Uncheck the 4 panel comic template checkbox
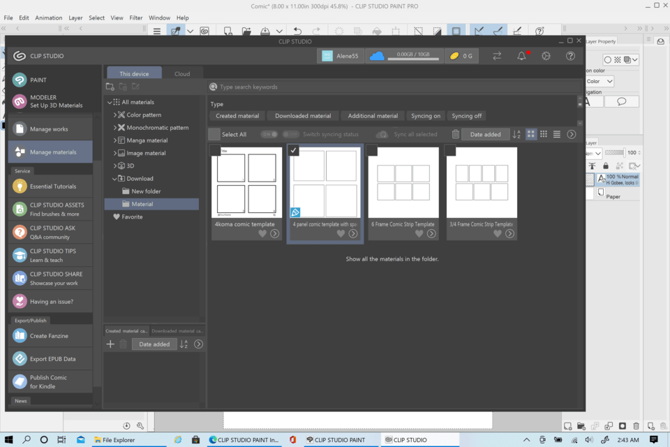The image size is (670, 447). pyautogui.click(x=293, y=150)
